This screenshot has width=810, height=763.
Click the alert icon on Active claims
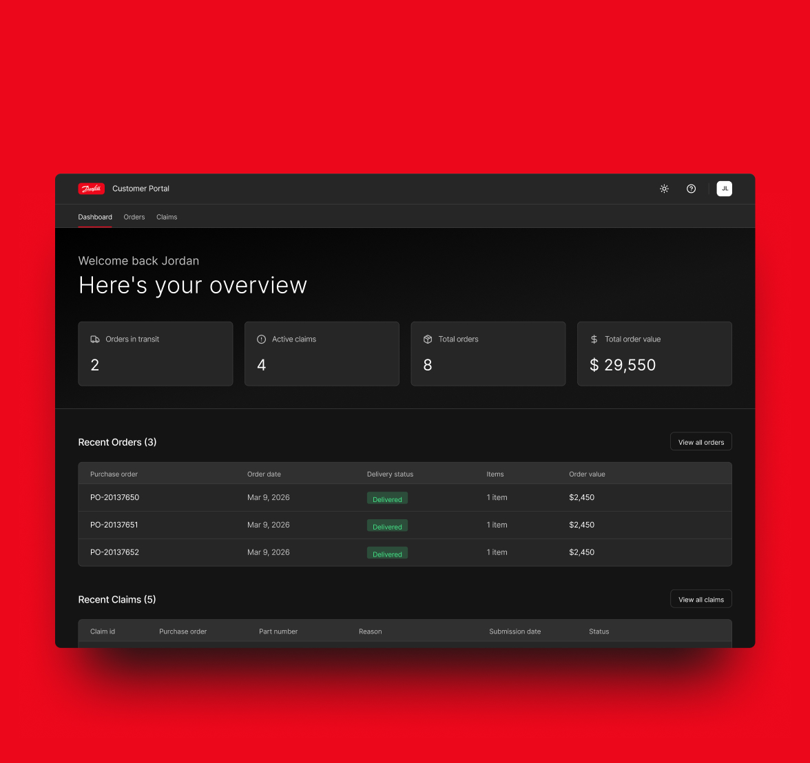(261, 339)
